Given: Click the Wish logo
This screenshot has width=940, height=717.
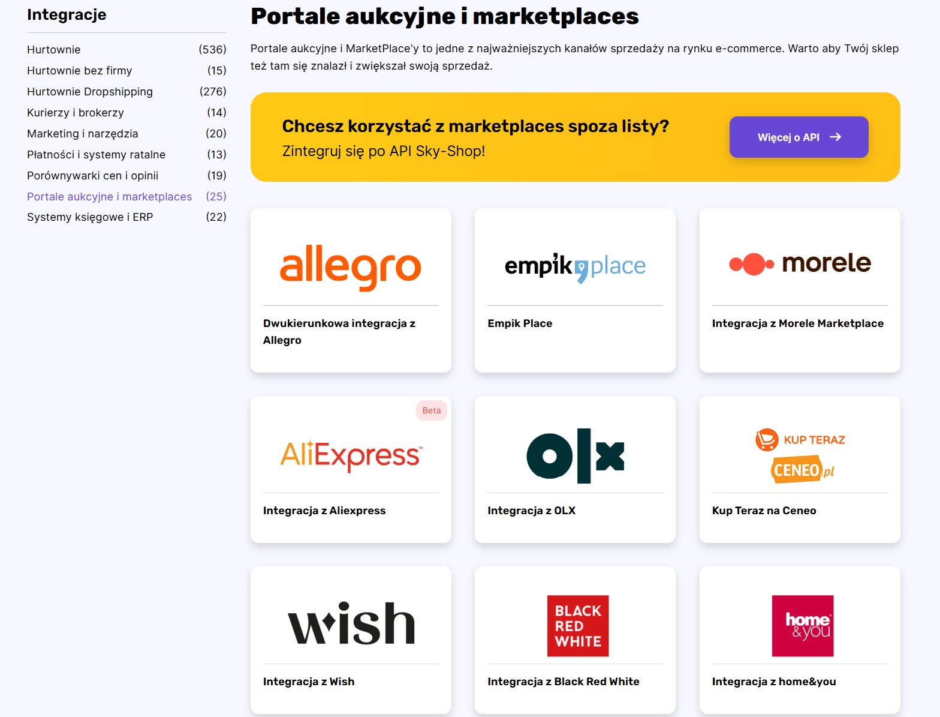Looking at the screenshot, I should pos(351,624).
